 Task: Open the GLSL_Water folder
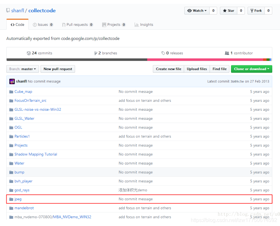tap(24, 118)
